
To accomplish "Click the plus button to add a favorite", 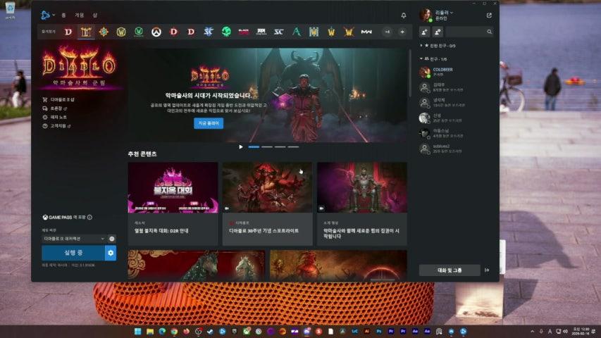I will [402, 32].
